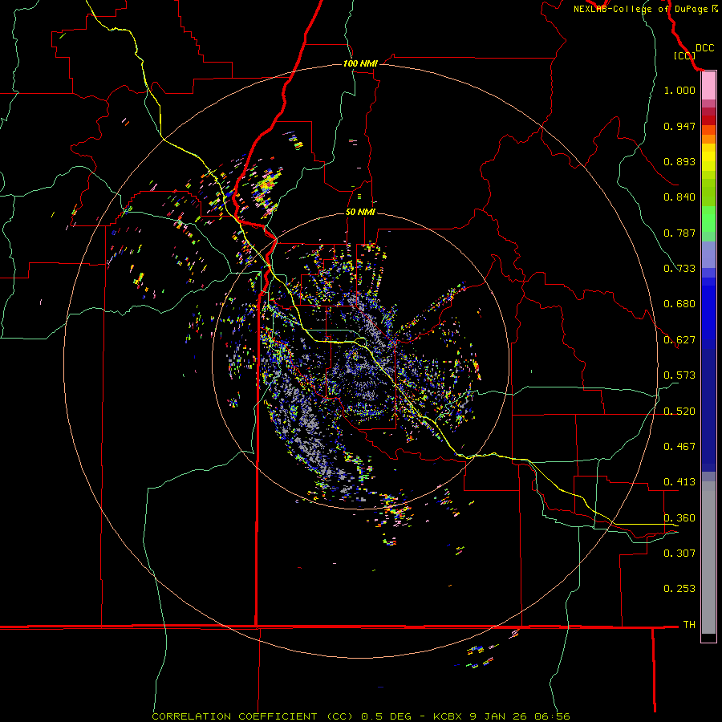Select the 0.307 legend value
The image size is (722, 722).
pyautogui.click(x=679, y=553)
